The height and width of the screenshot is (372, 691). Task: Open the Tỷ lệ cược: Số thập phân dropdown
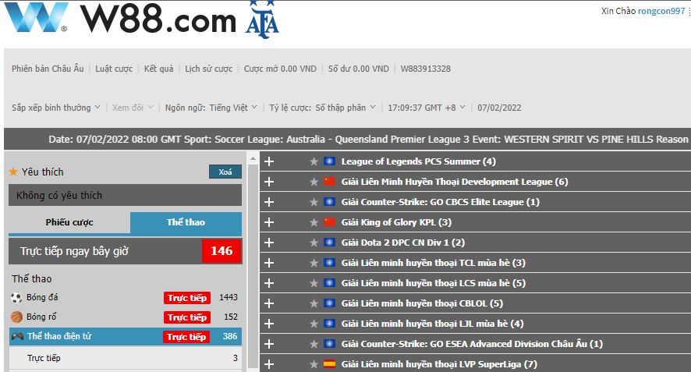click(x=323, y=108)
